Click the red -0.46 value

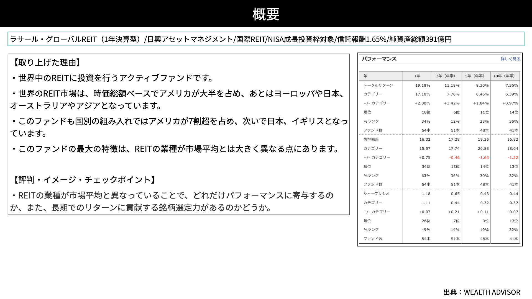click(454, 158)
